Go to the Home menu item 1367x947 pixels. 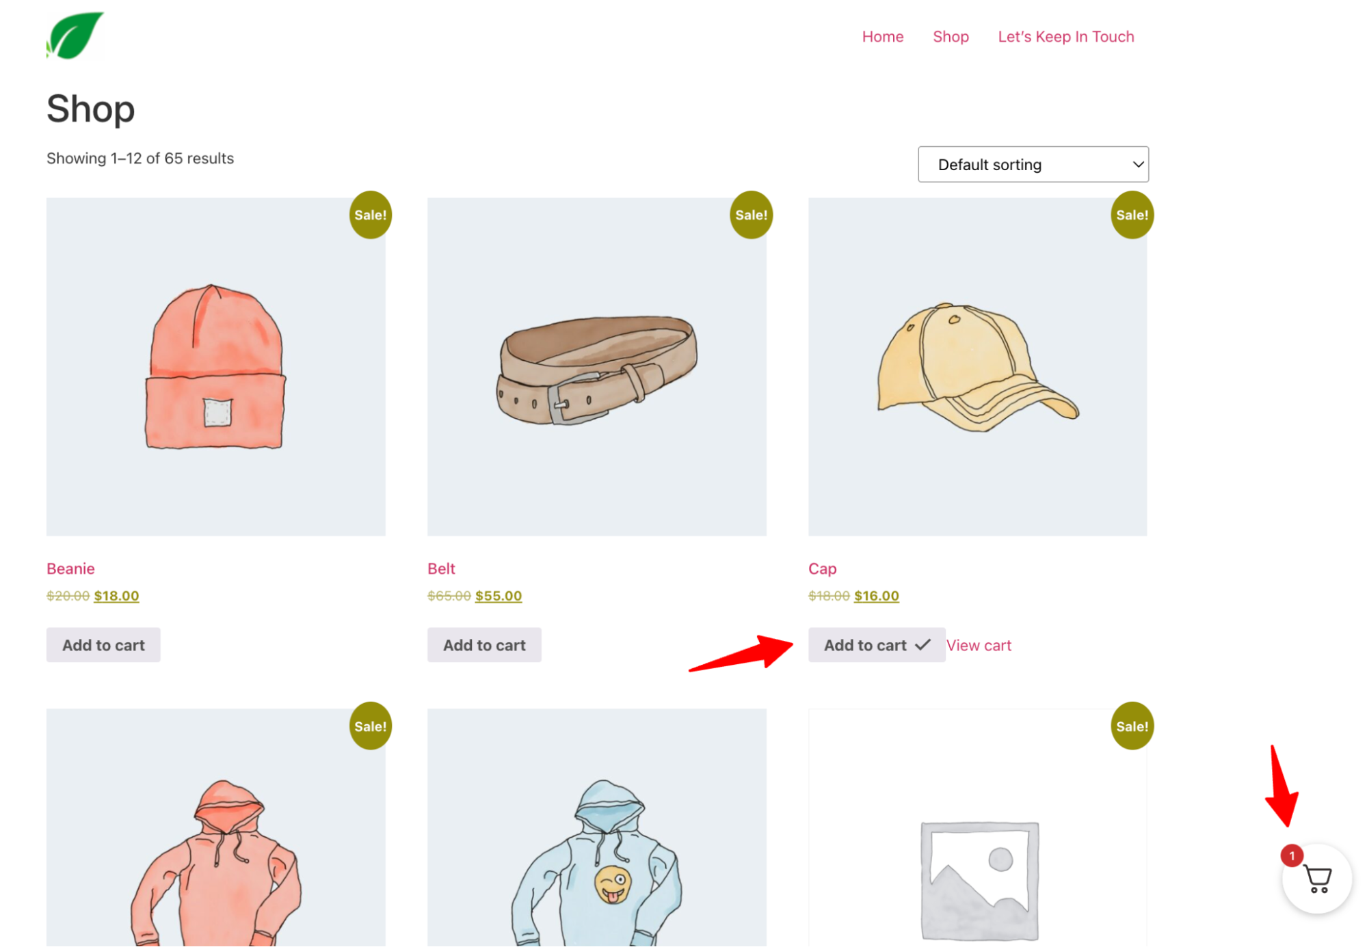coord(882,37)
